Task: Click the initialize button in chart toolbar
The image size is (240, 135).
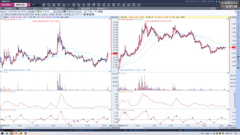Action: (x=52, y=14)
